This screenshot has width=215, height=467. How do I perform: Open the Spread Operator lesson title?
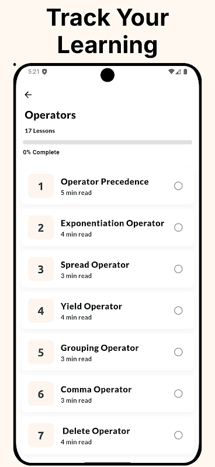pos(95,265)
